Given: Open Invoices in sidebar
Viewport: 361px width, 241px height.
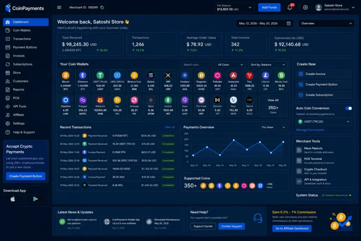Looking at the screenshot, I should point(26,56).
